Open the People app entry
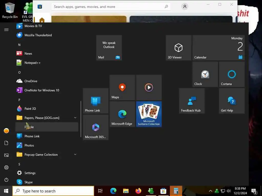Viewport: 262px width, 196px height. 47,127
